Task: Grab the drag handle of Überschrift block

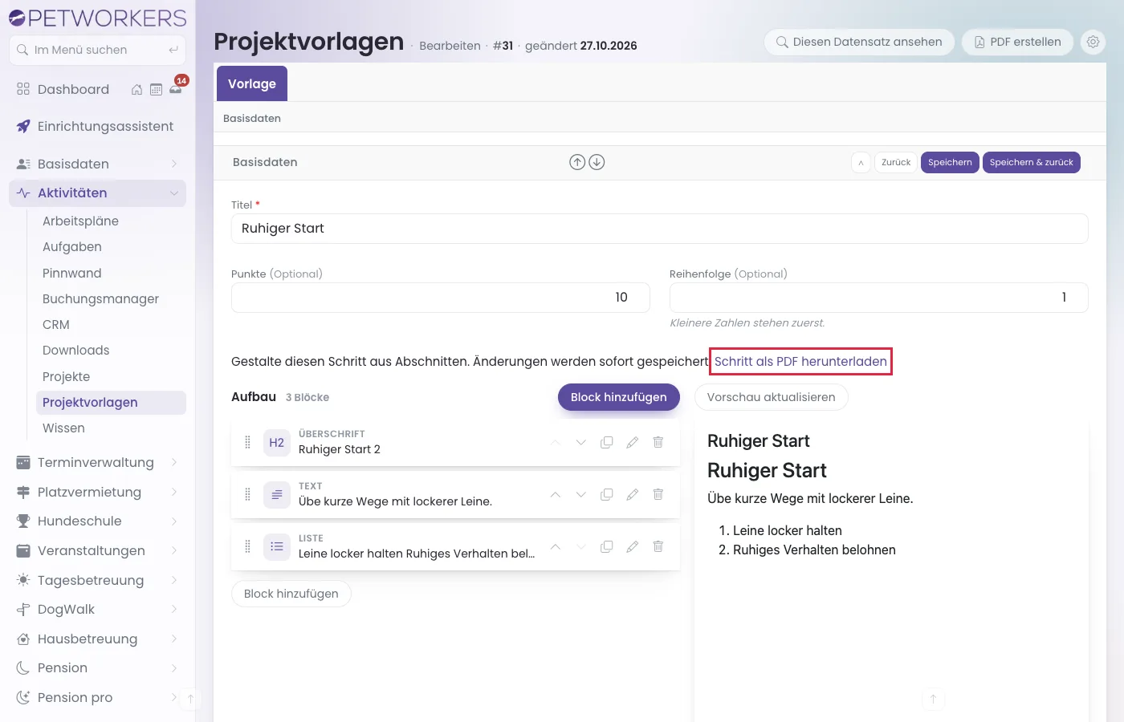Action: [x=247, y=442]
